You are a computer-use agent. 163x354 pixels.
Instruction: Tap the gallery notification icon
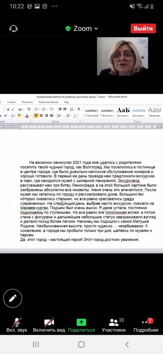[37, 6]
